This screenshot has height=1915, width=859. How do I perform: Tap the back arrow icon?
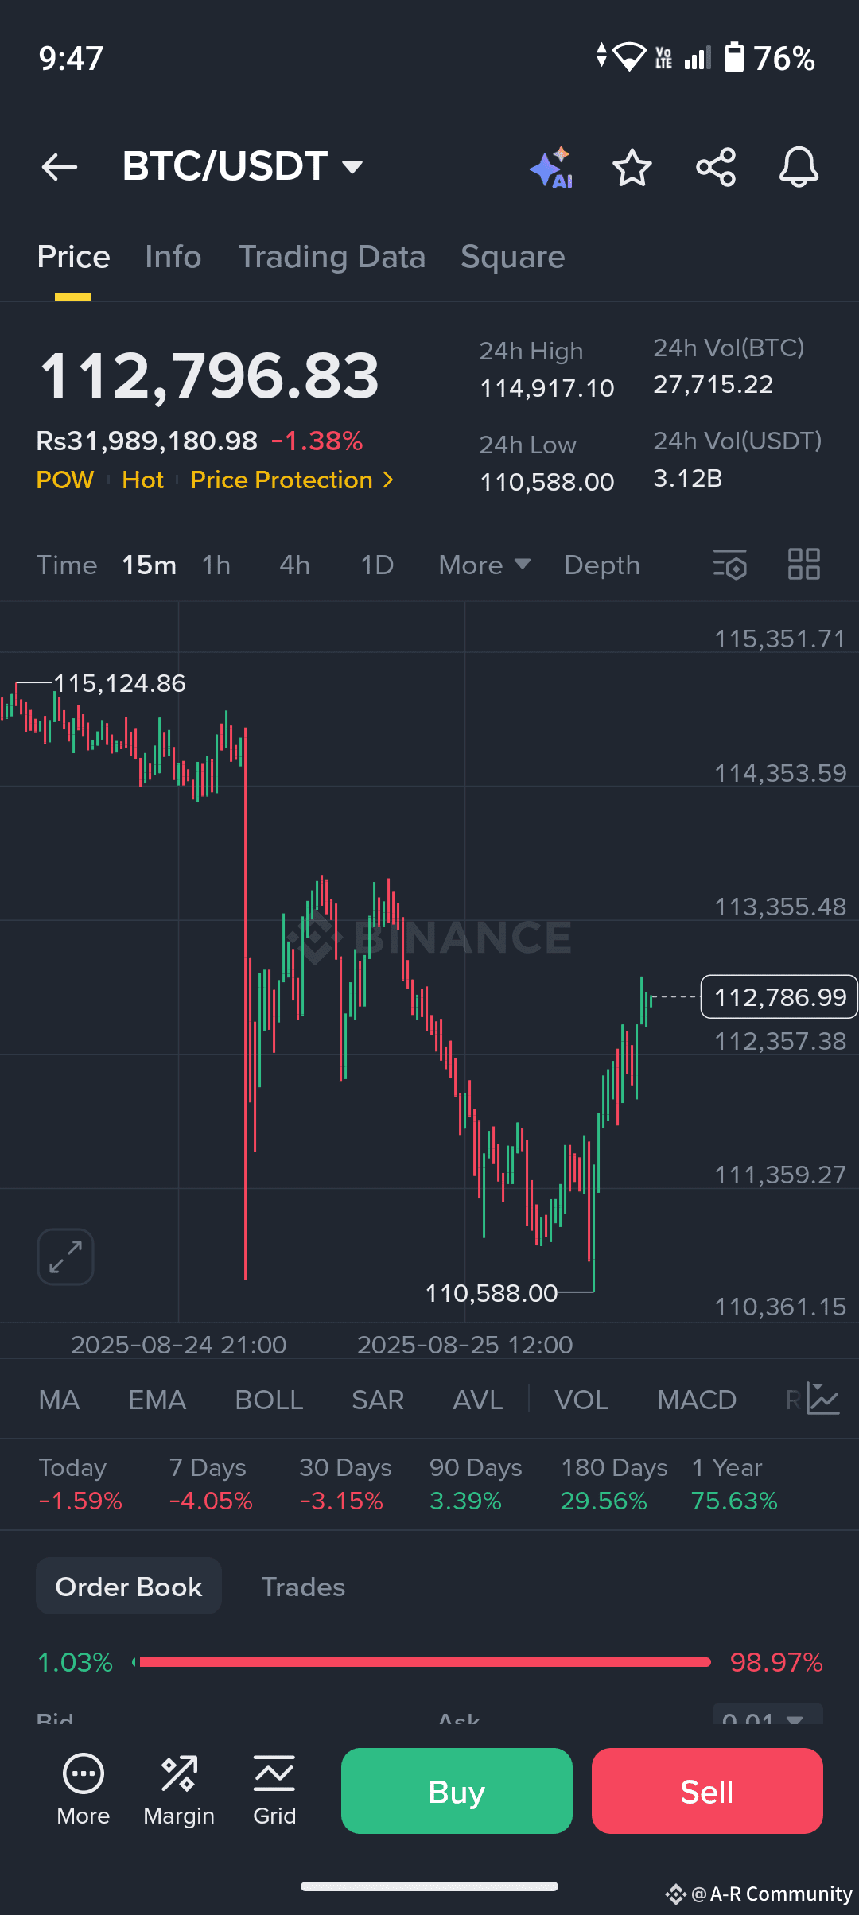click(x=60, y=167)
